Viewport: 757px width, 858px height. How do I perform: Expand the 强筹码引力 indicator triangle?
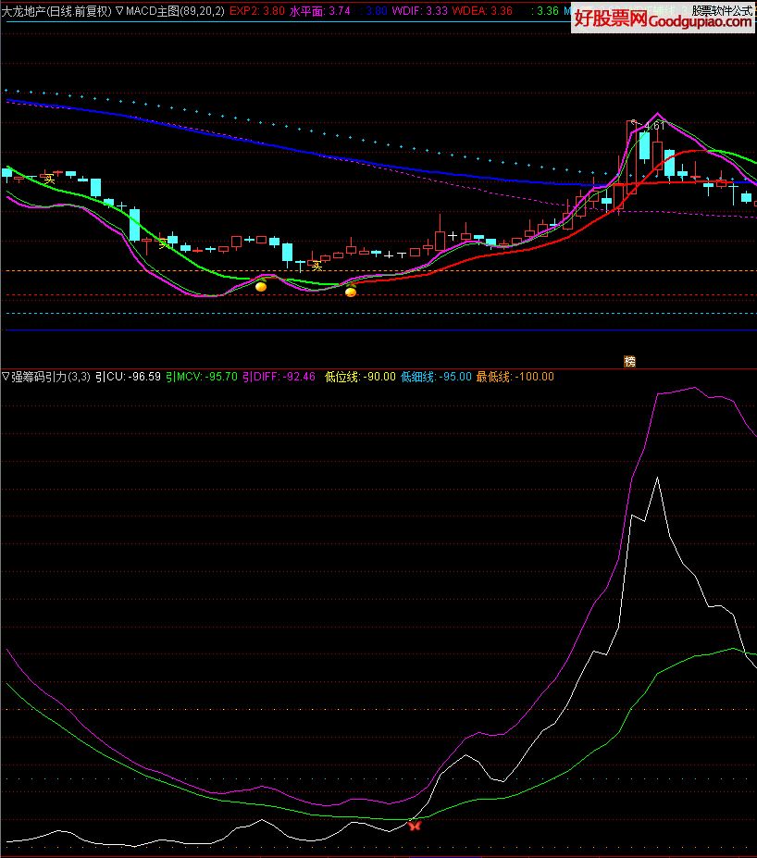click(6, 377)
